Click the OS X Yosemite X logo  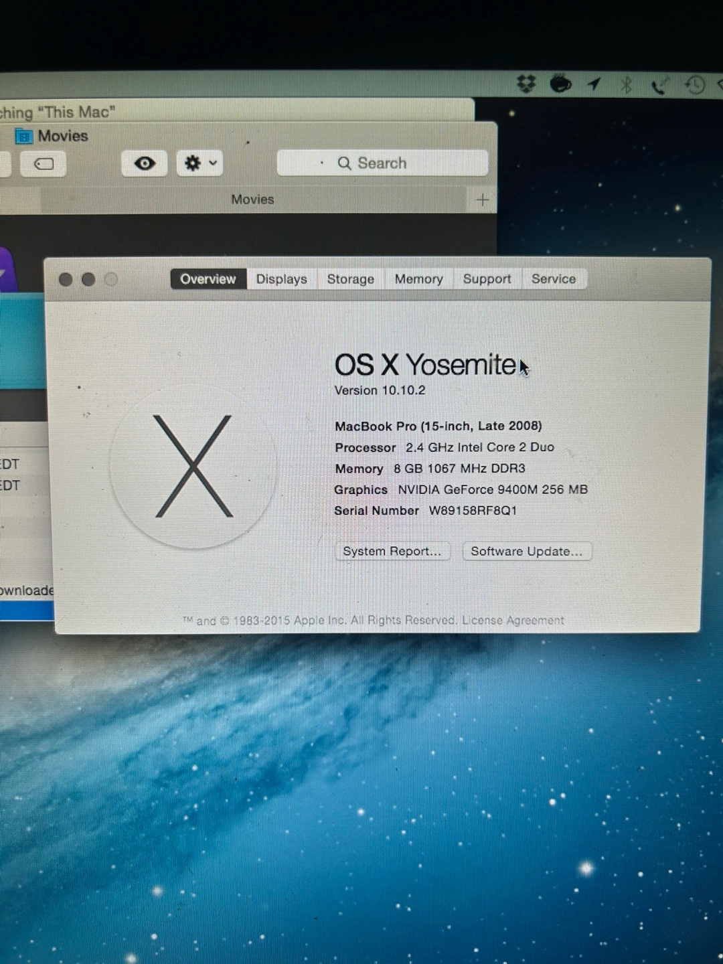(x=194, y=466)
